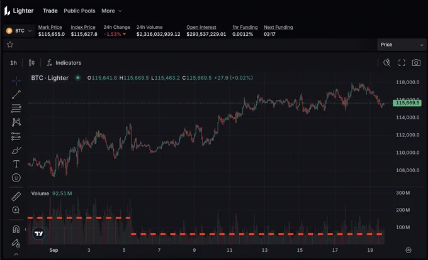Image resolution: width=428 pixels, height=260 pixels.
Task: Click the TradingView logo on chart
Action: (x=38, y=234)
